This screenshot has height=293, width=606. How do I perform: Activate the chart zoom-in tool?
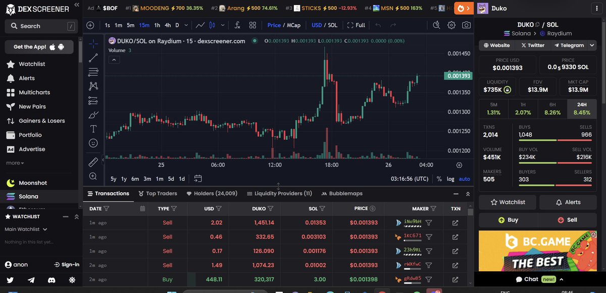coord(93,176)
